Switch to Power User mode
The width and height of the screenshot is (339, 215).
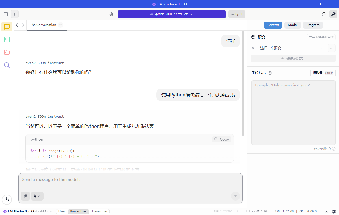[79, 211]
